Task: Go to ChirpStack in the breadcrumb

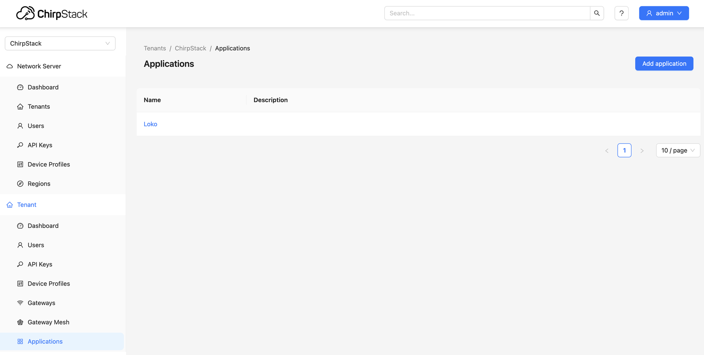Action: [x=190, y=49]
